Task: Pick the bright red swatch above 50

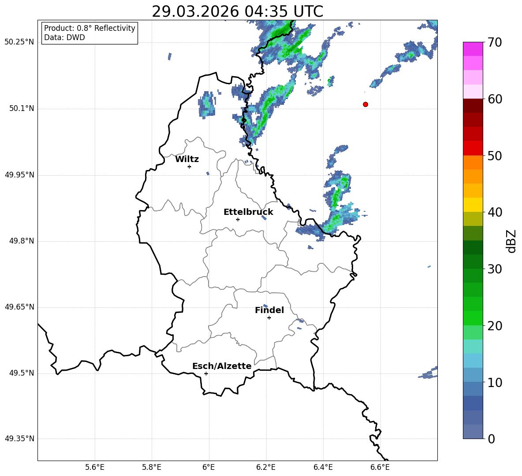Action: coord(473,148)
